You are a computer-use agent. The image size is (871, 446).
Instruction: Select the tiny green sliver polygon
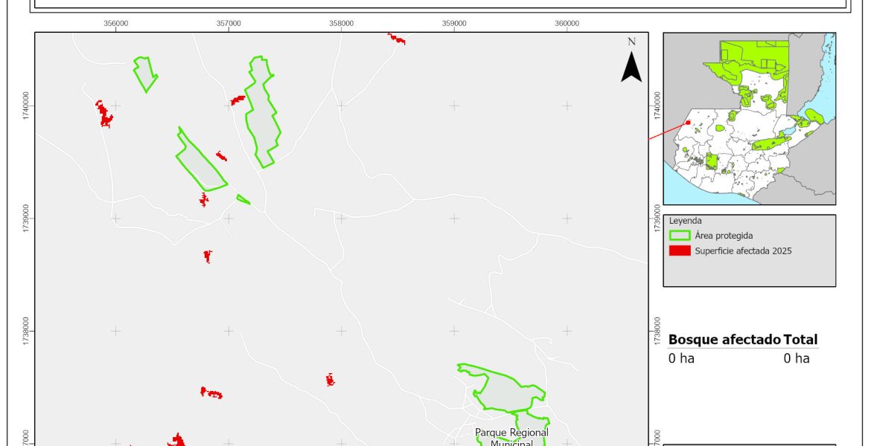pos(243,199)
